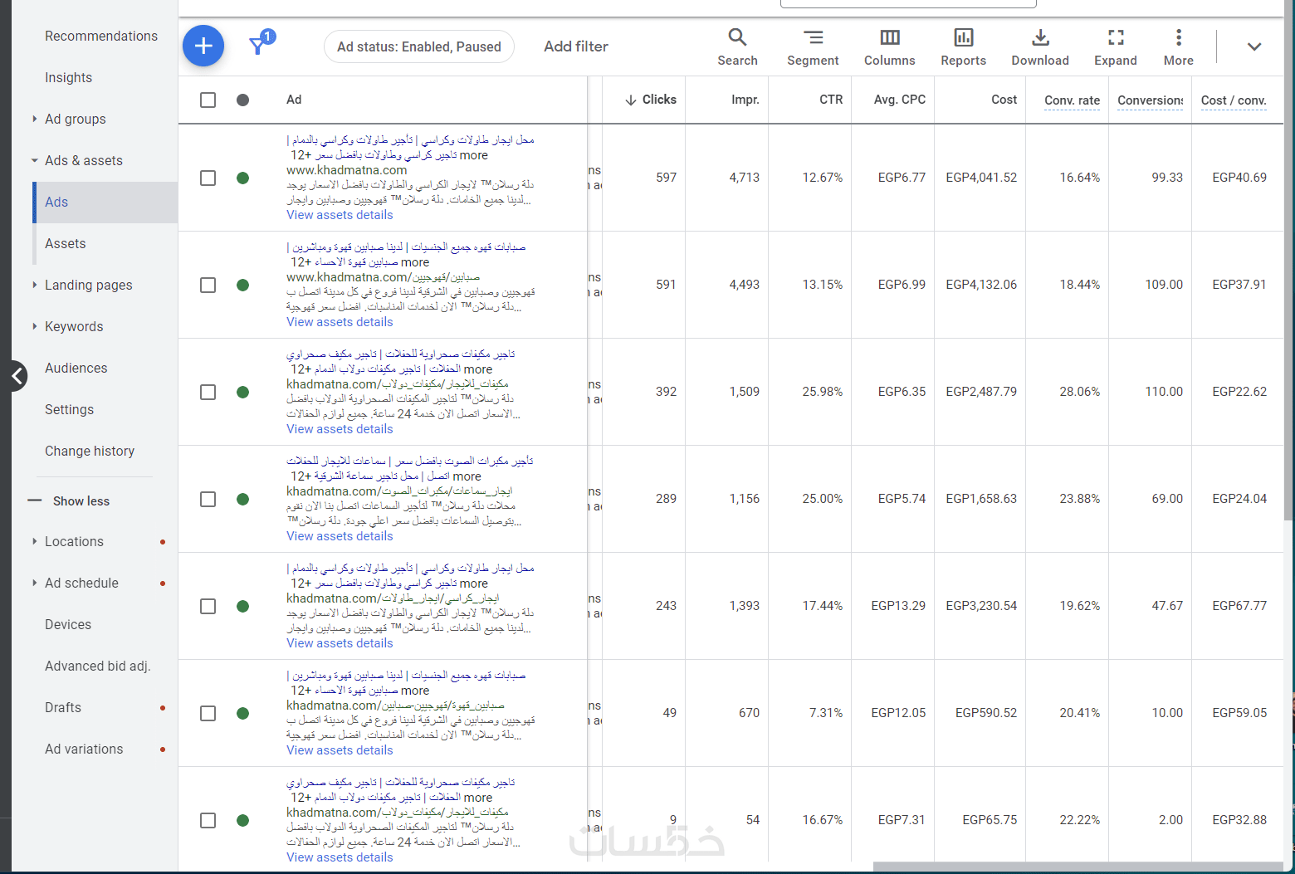Open View assets details for first ad
Image resolution: width=1295 pixels, height=874 pixels.
(x=340, y=215)
